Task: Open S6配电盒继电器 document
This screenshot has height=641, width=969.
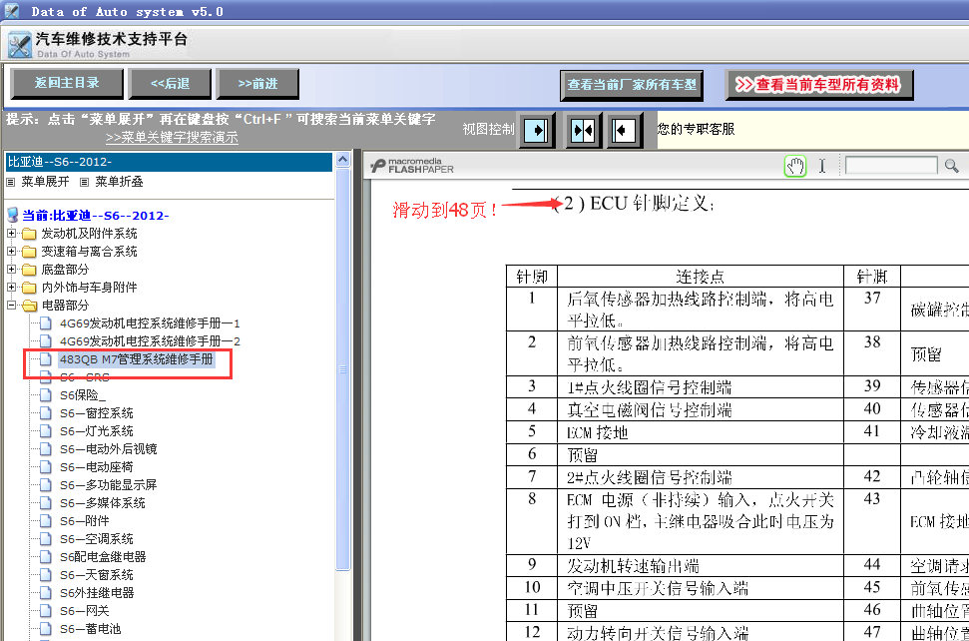Action: (103, 556)
